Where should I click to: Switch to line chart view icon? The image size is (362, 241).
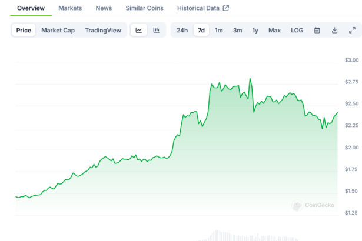pos(138,30)
